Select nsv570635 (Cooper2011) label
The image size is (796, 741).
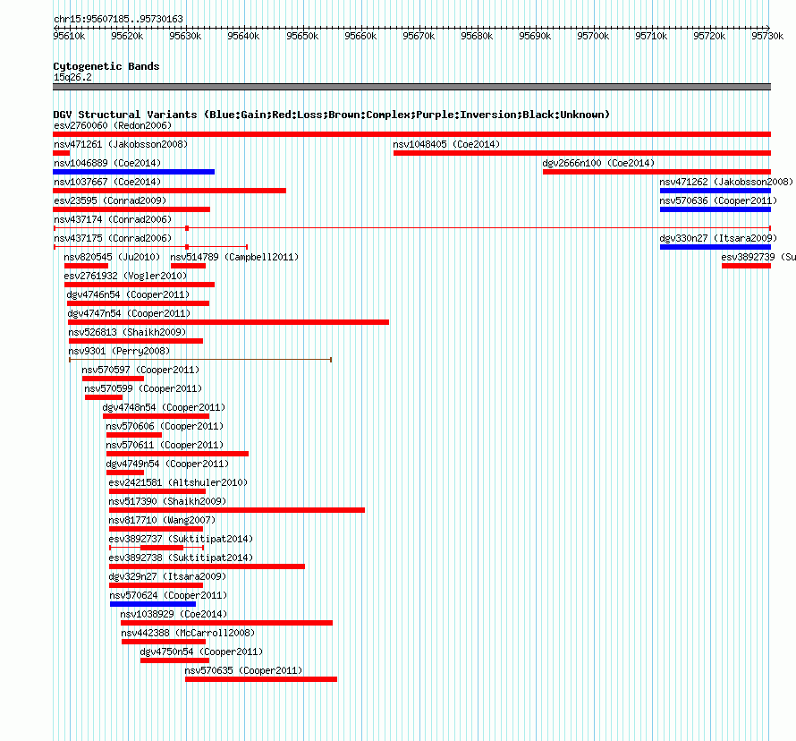tap(243, 670)
